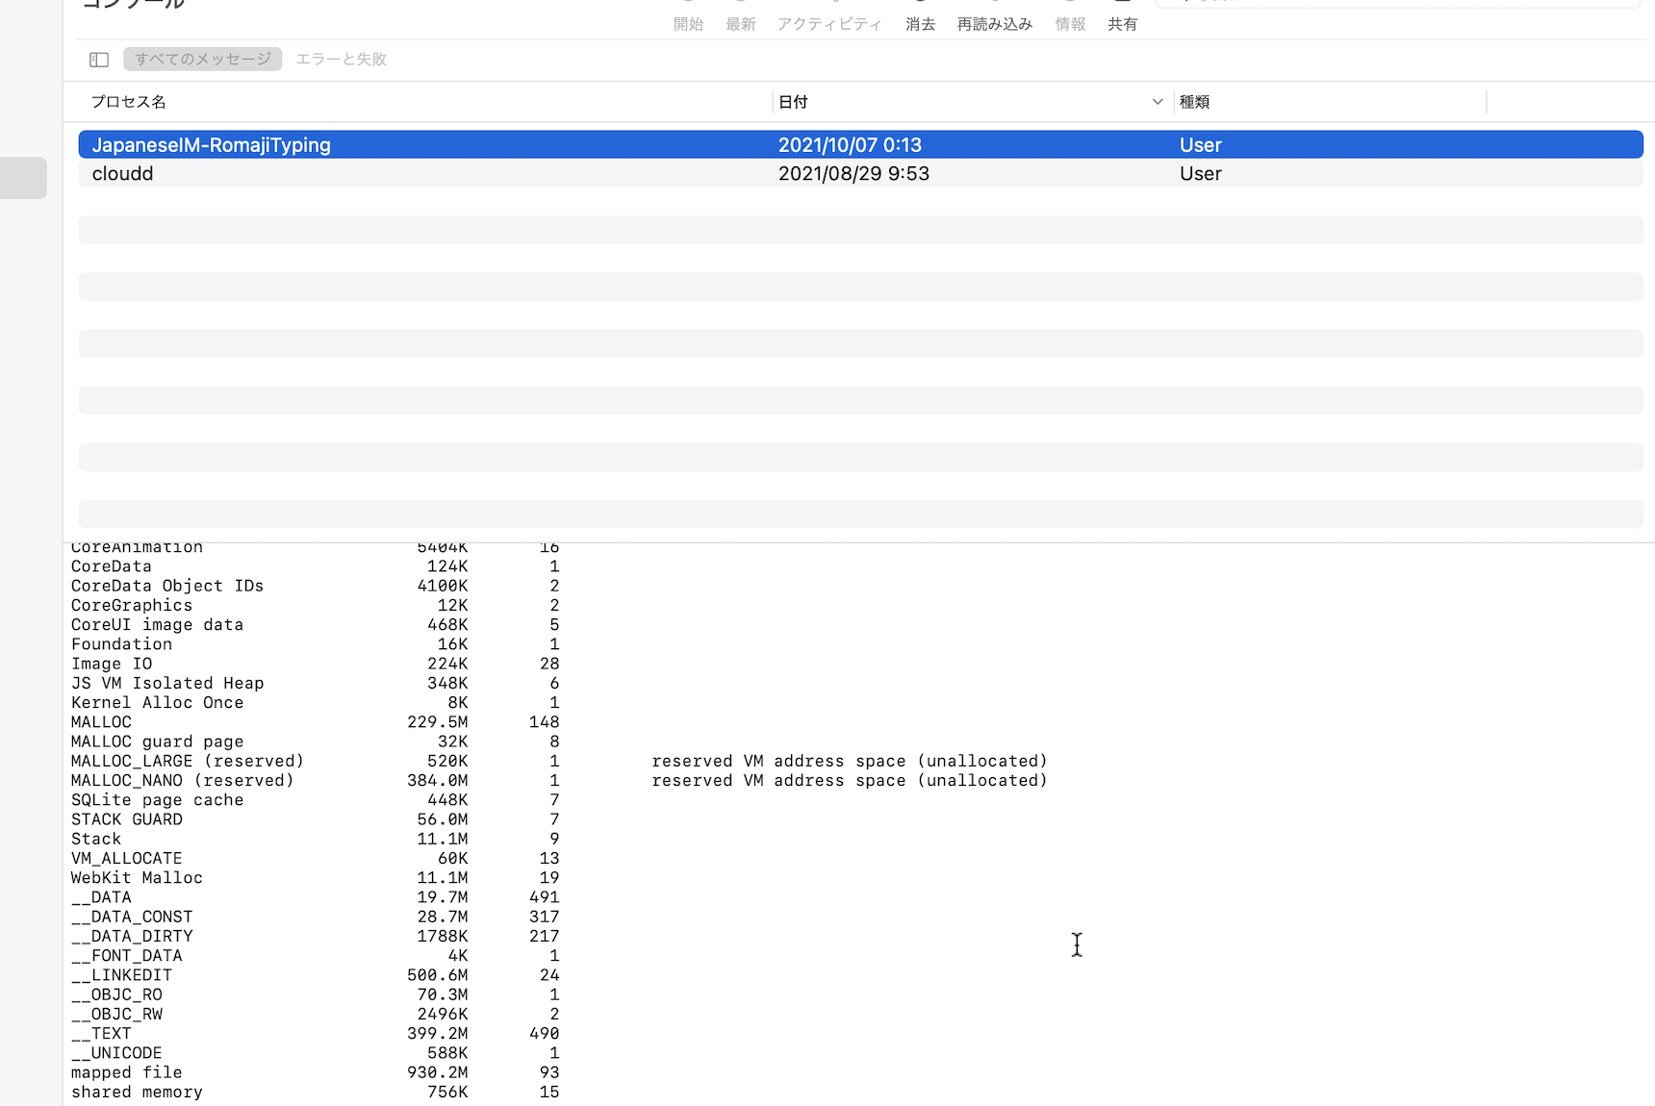Viewport: 1655px width, 1106px height.
Task: Click the MALLOC_NANO (reserved) line in report
Action: tap(182, 781)
